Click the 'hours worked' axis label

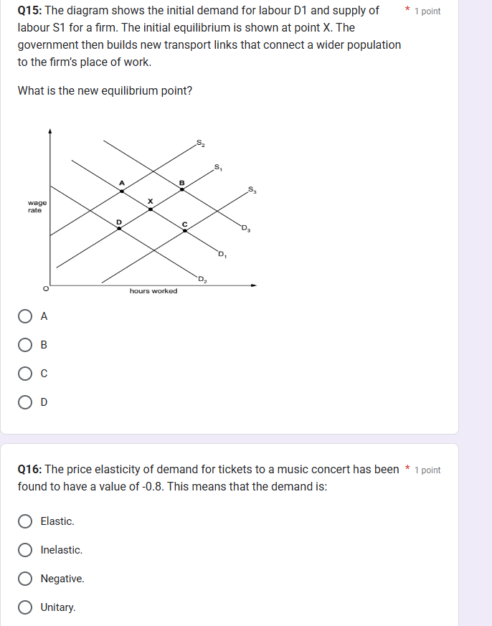153,291
